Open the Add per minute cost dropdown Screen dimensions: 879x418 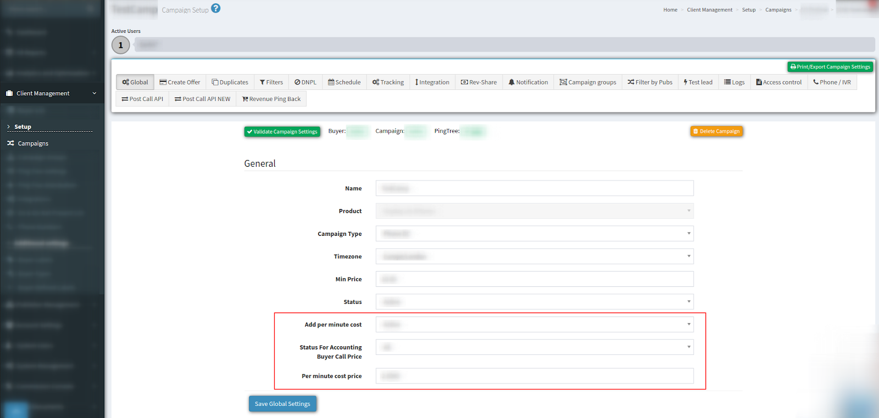coord(534,325)
